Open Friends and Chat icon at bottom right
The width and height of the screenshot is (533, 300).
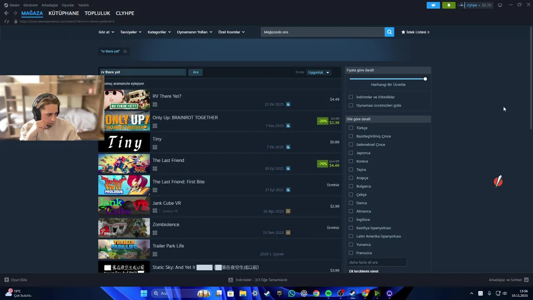click(526, 280)
